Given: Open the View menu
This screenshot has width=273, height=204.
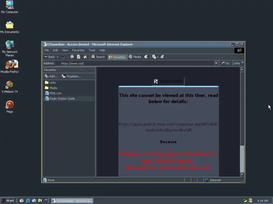Looking at the screenshot, I should click(65, 50).
